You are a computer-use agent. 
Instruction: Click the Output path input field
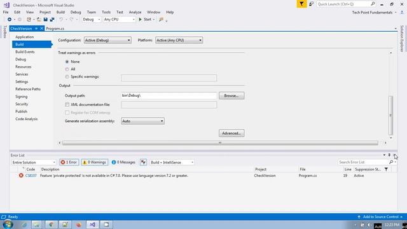pyautogui.click(x=169, y=95)
